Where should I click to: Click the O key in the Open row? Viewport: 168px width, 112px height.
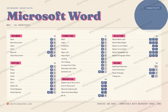[x=55, y=46]
